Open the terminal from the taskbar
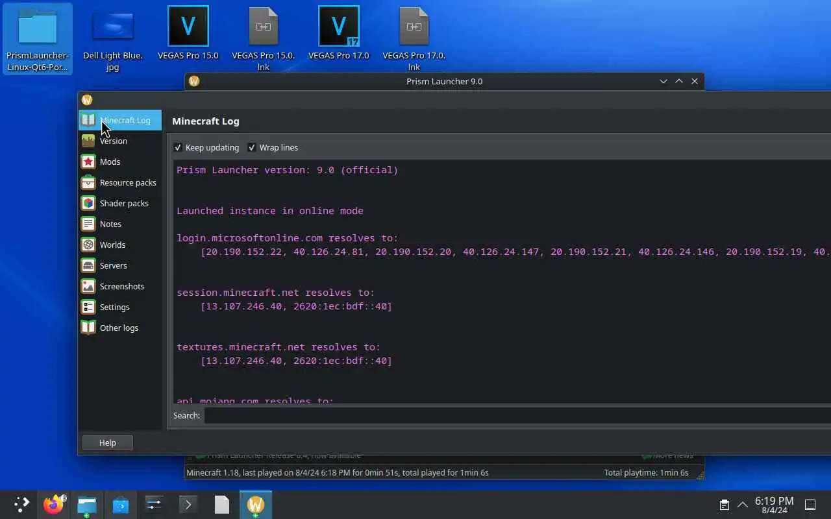 coord(188,504)
